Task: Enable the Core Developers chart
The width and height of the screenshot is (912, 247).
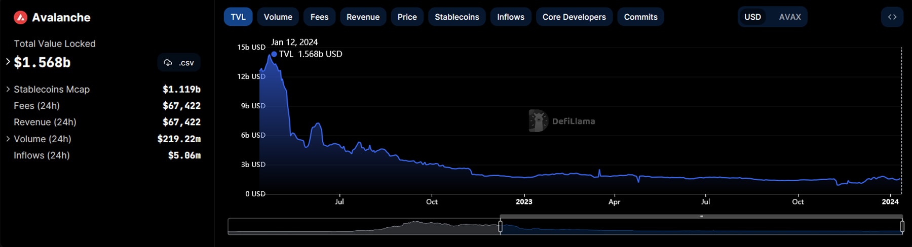Action: tap(574, 17)
